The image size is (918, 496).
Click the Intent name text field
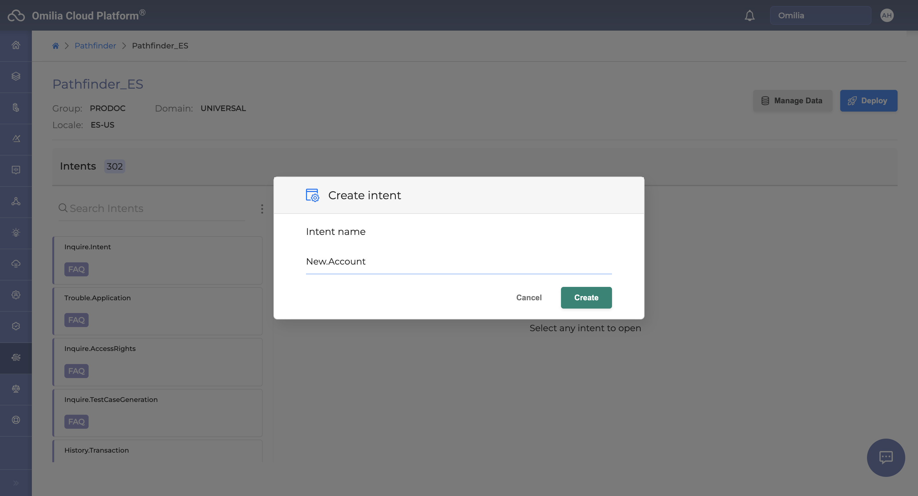click(458, 261)
